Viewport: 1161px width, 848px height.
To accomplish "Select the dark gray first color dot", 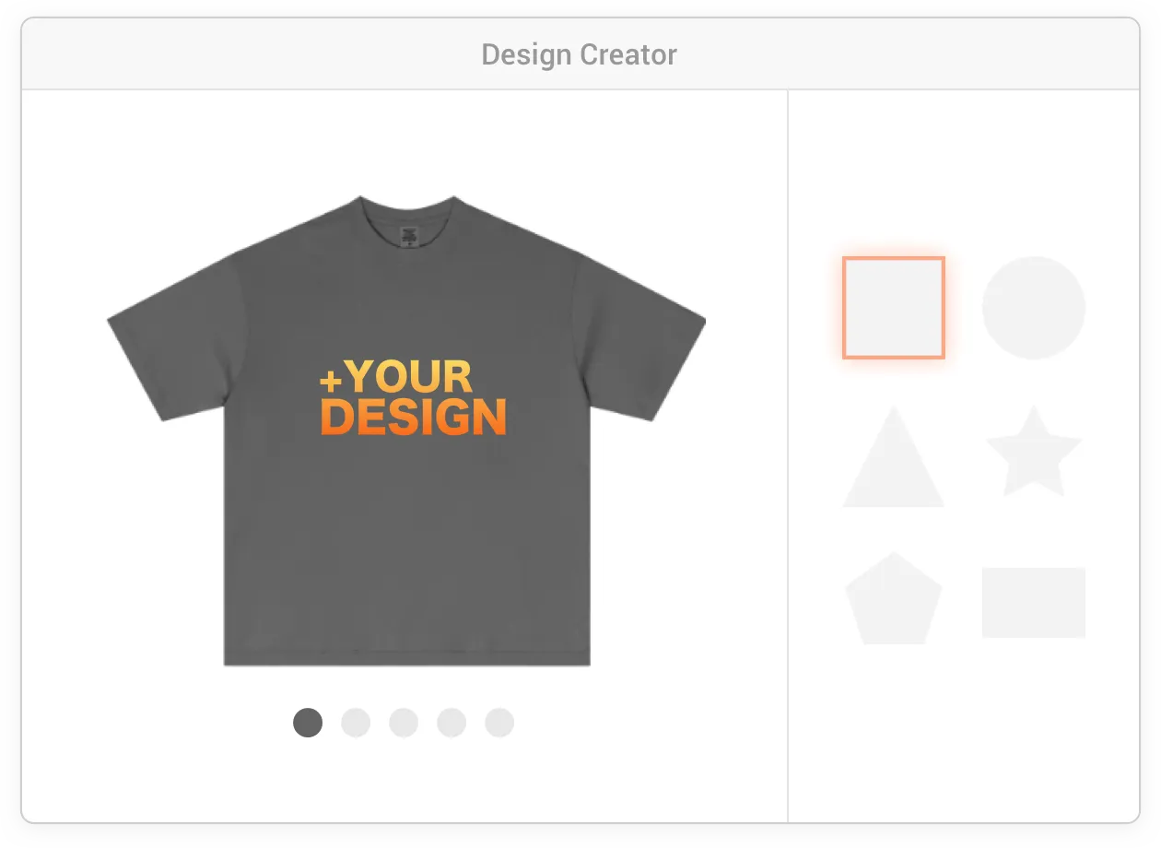I will click(x=308, y=723).
